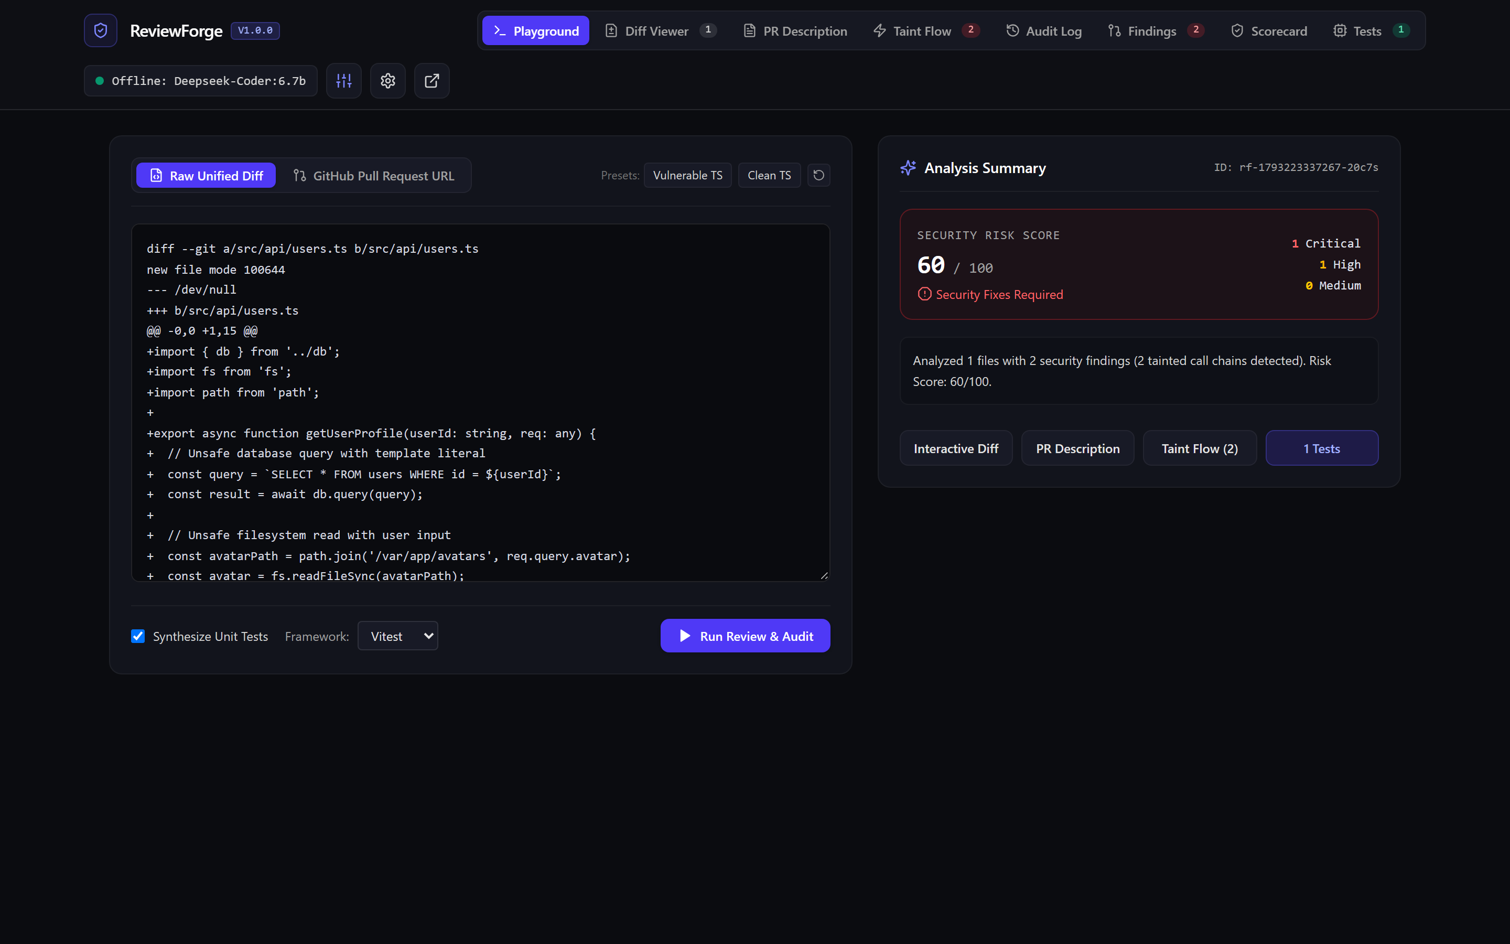This screenshot has height=944, width=1510.
Task: Select the Raw Unified Diff input mode
Action: point(206,176)
